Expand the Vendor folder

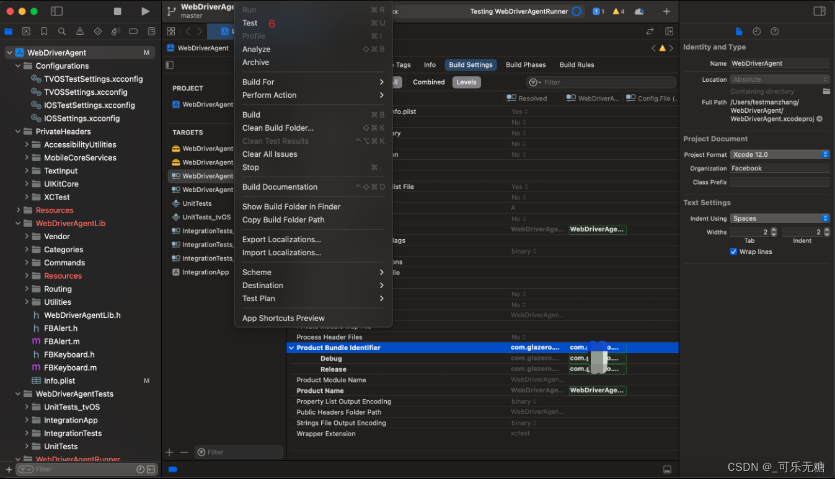27,236
